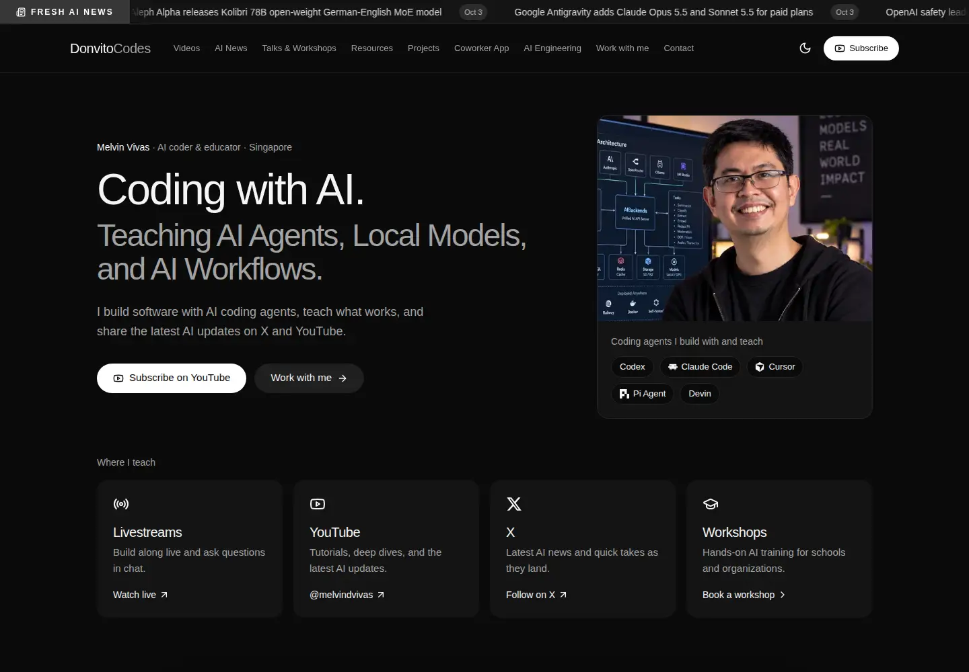969x672 pixels.
Task: Toggle dark mode with the moon icon
Action: [x=805, y=48]
